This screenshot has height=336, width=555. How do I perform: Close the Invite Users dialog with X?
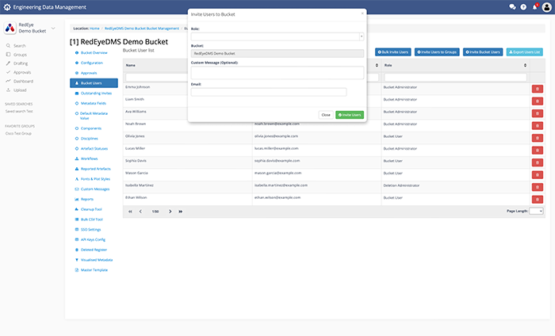pos(362,13)
